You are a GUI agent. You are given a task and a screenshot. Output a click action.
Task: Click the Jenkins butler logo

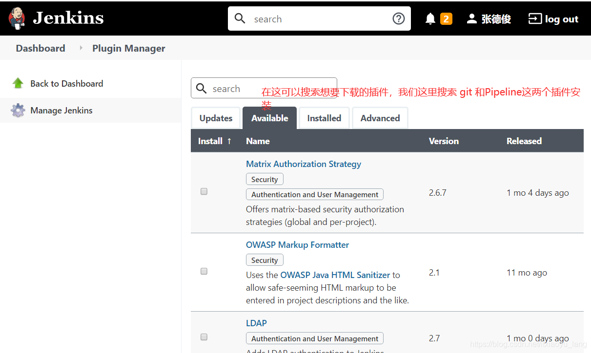click(17, 19)
